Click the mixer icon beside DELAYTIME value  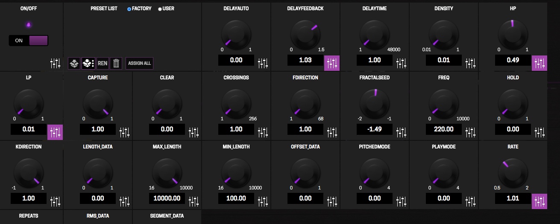point(401,64)
